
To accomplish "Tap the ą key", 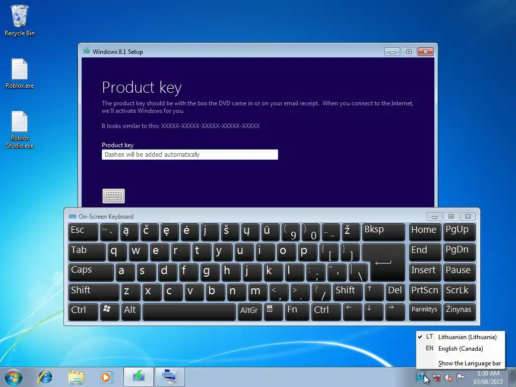I will click(x=130, y=232).
